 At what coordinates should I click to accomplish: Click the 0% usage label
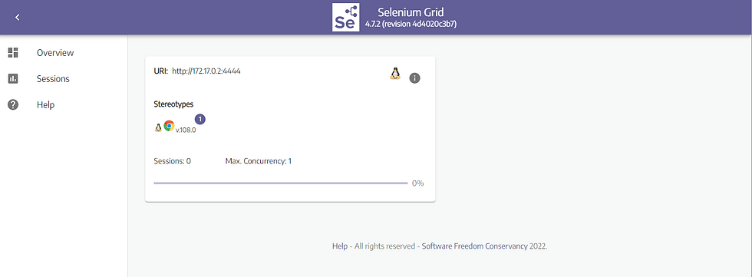click(x=417, y=183)
